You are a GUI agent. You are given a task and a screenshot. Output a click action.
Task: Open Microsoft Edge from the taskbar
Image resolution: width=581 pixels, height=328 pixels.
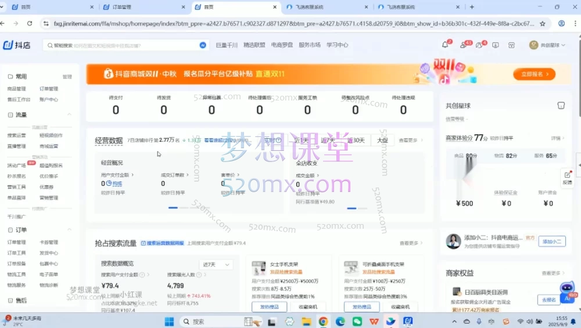pyautogui.click(x=340, y=322)
